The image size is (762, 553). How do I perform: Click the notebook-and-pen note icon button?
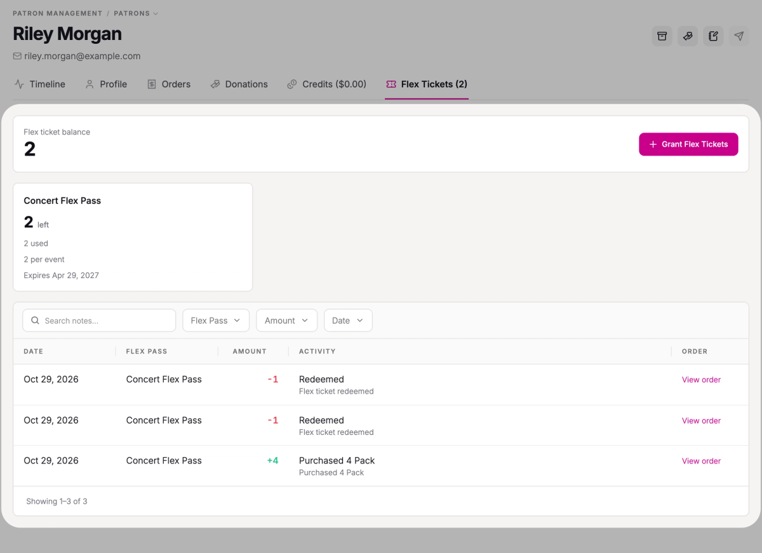click(x=713, y=36)
